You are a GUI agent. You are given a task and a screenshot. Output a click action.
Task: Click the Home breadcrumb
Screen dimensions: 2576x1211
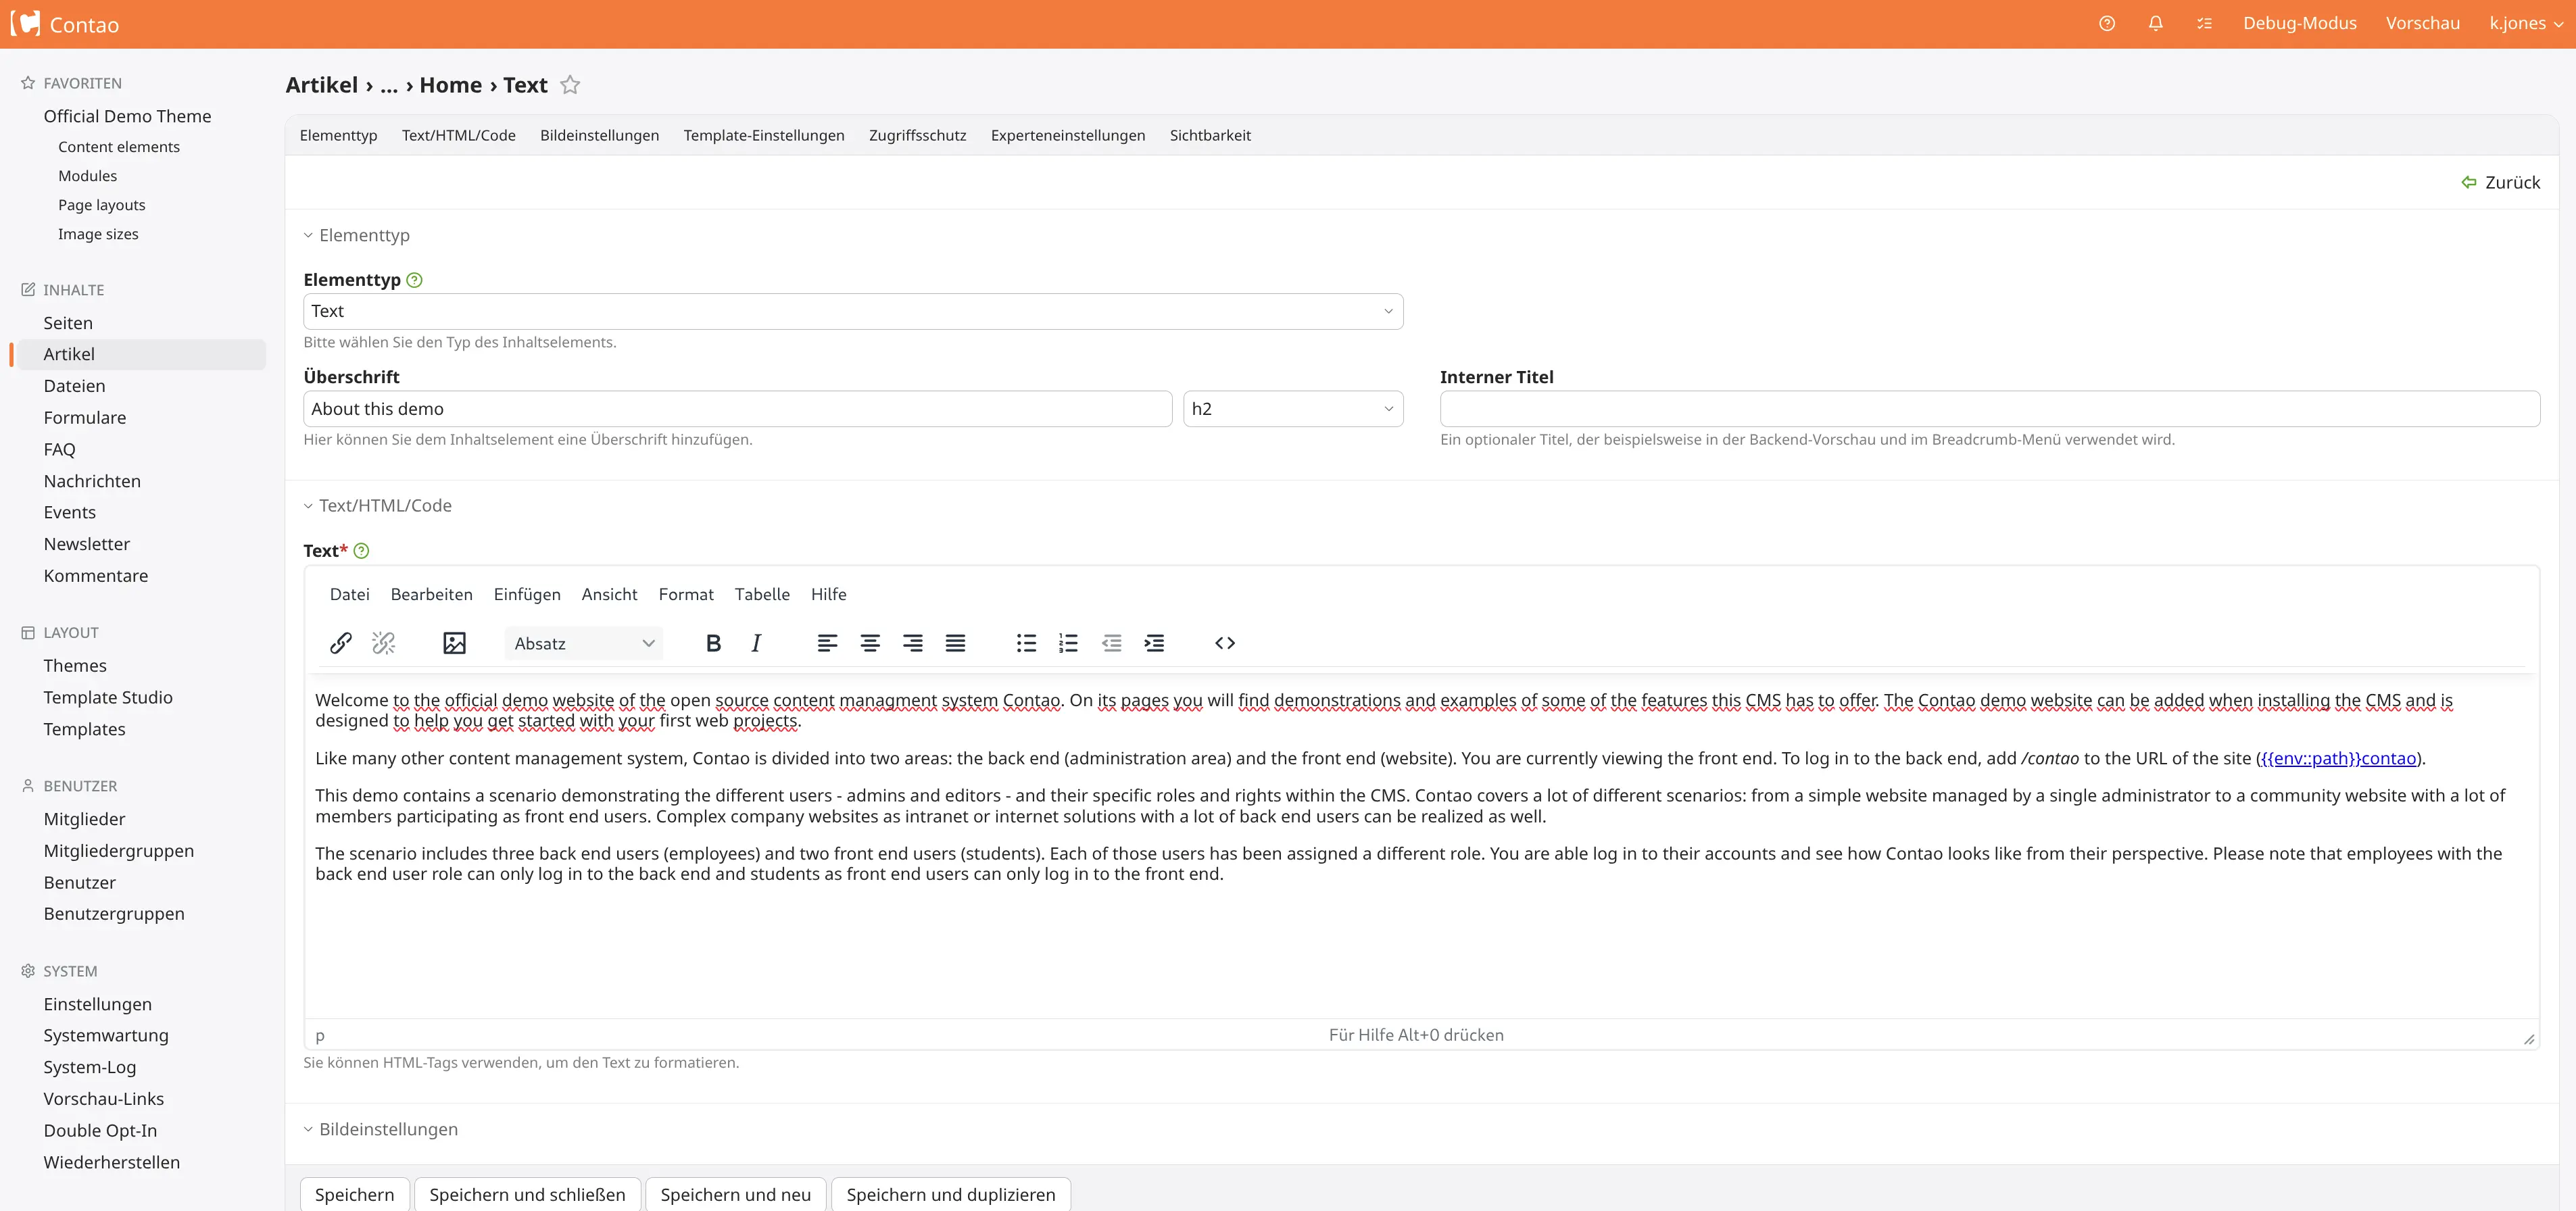(x=450, y=85)
